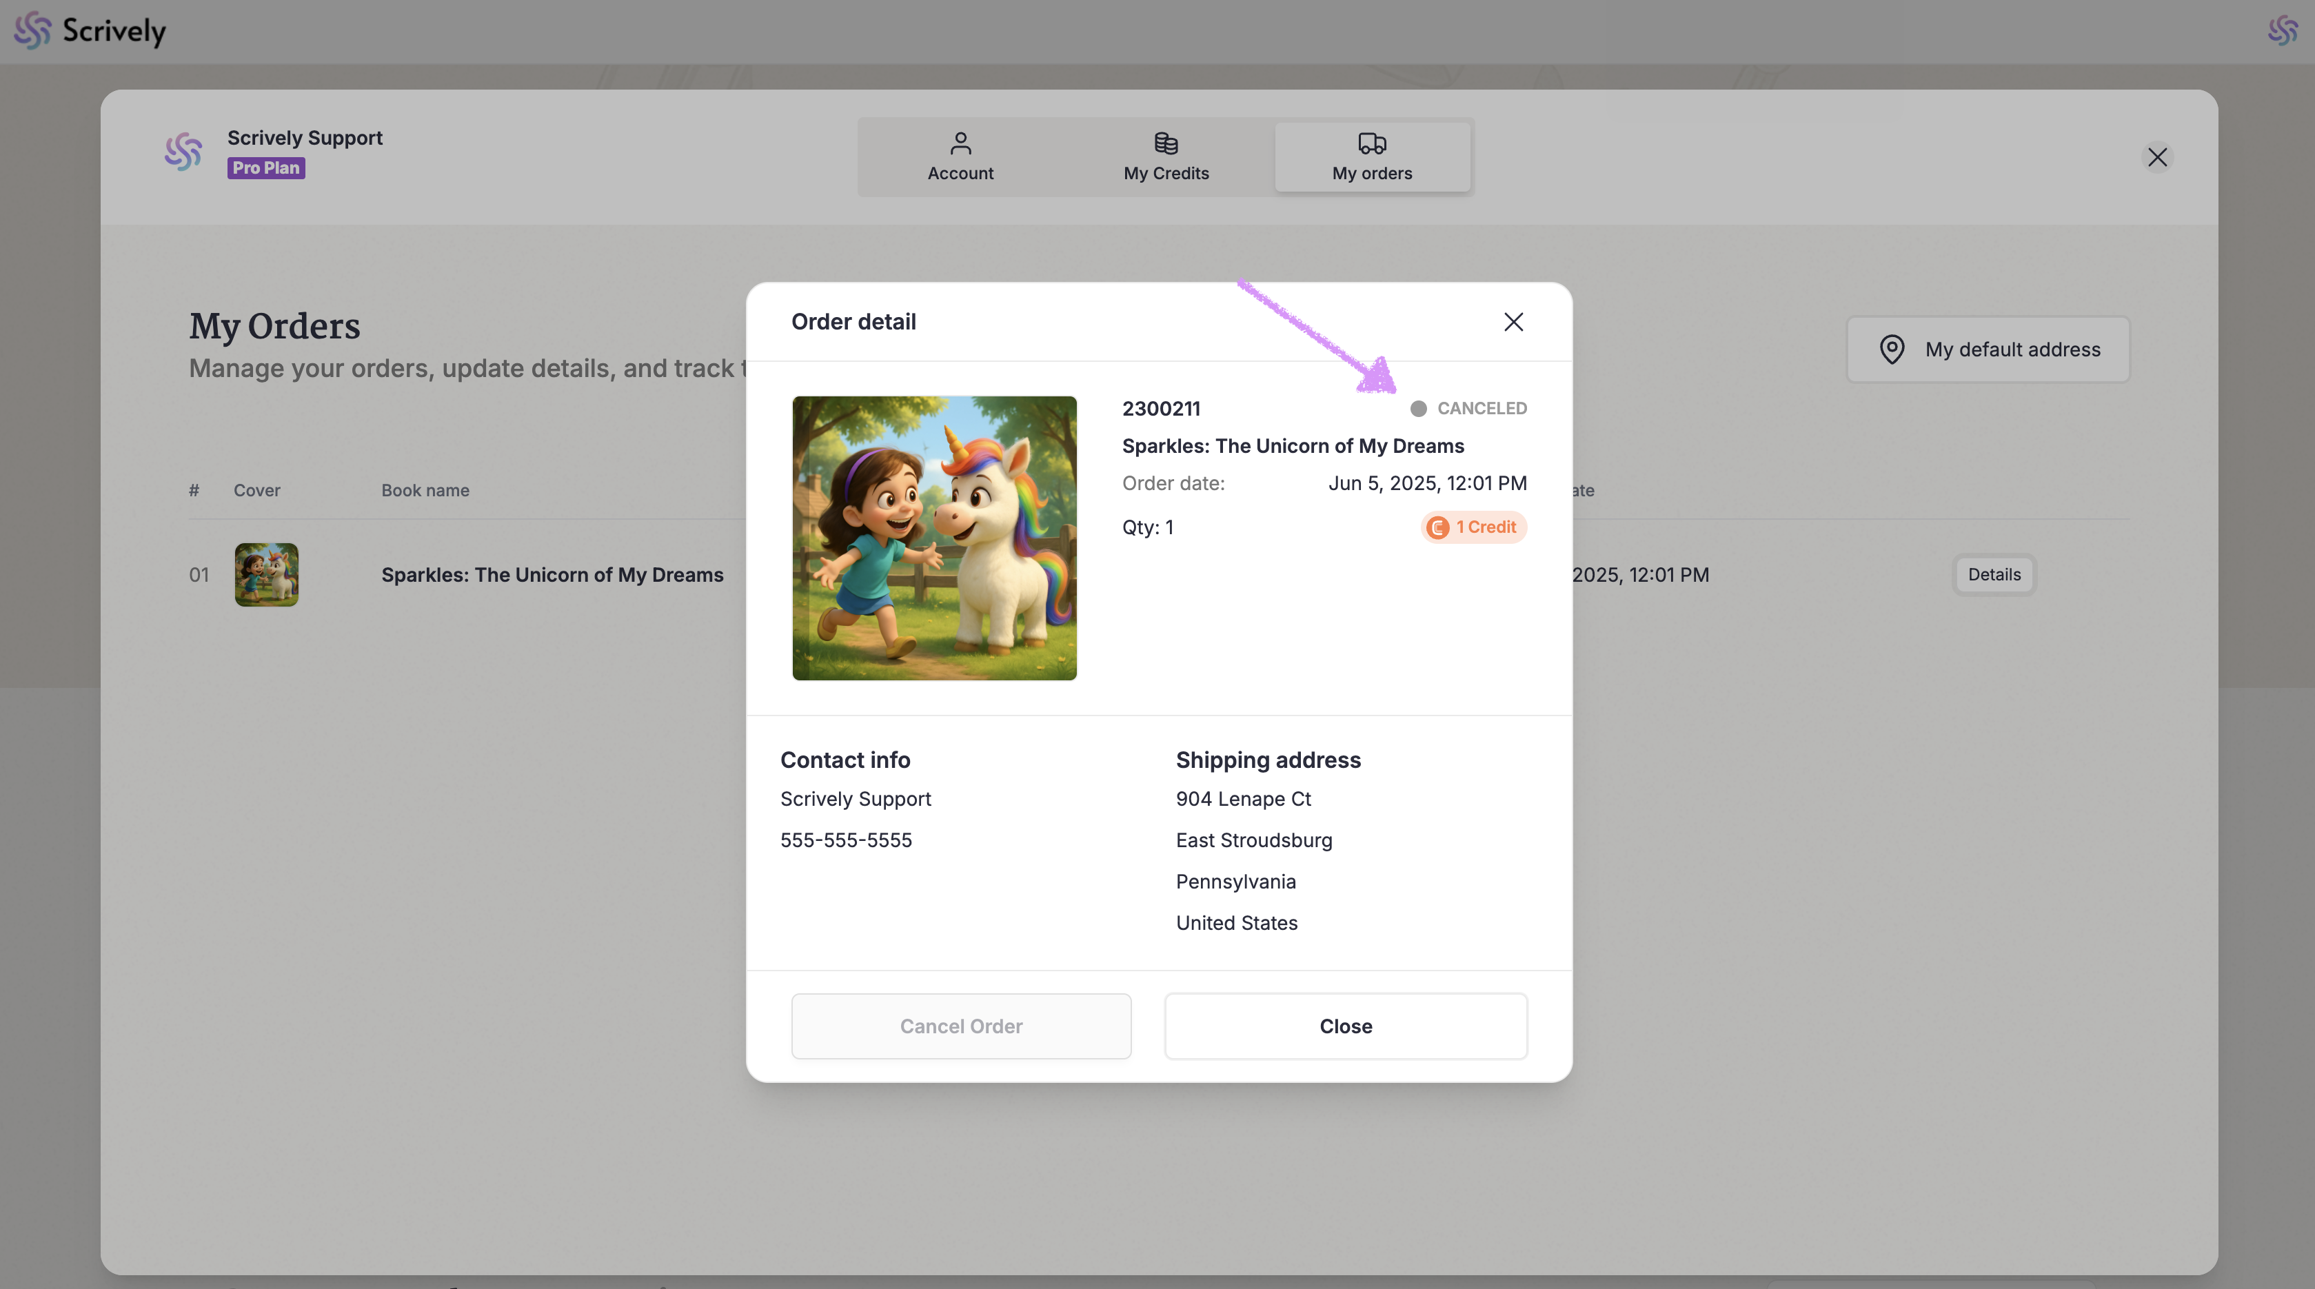
Task: Click the Account person icon
Action: [960, 143]
